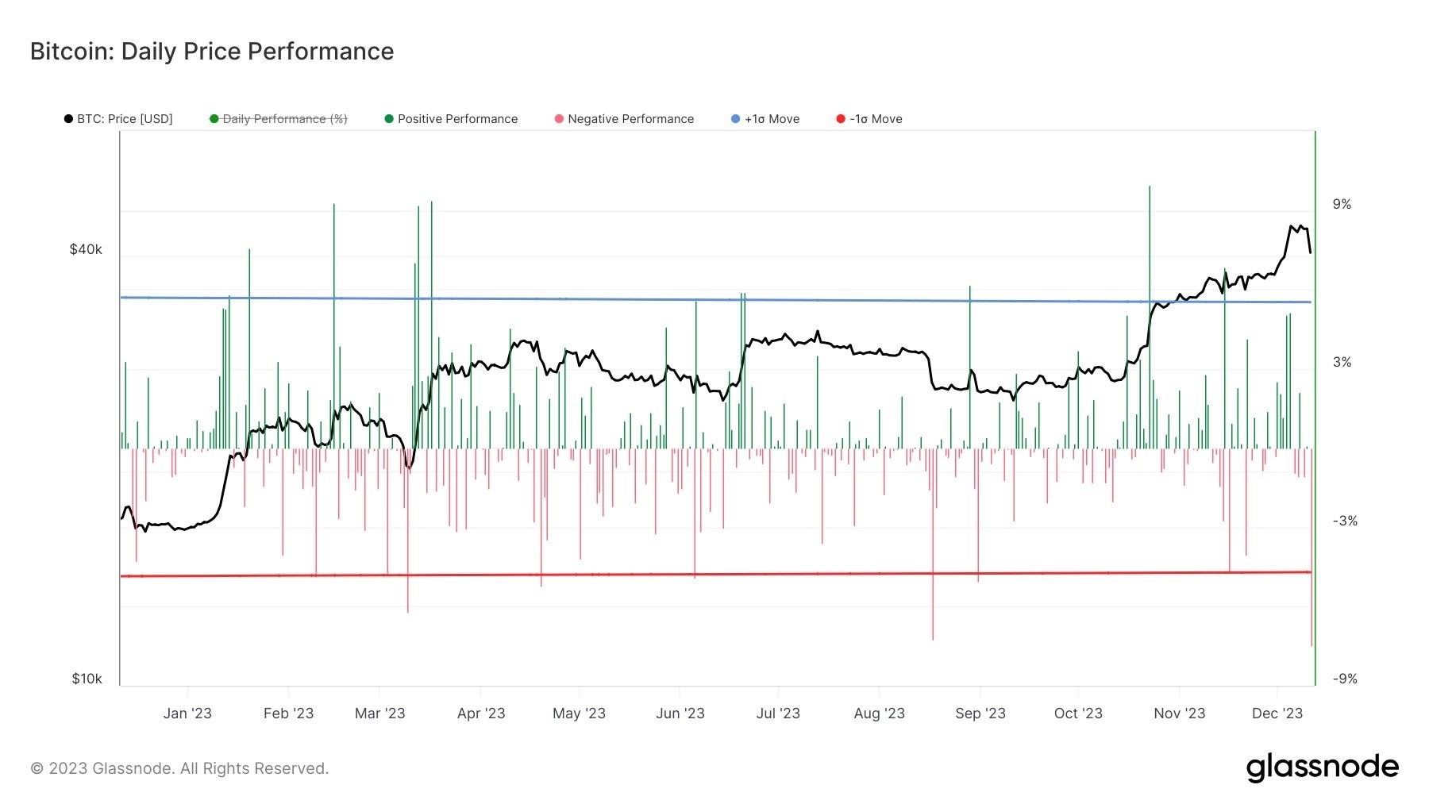Screen dimensions: 1429x804
Task: Click the pink Negative Performance legend dot
Action: [559, 119]
